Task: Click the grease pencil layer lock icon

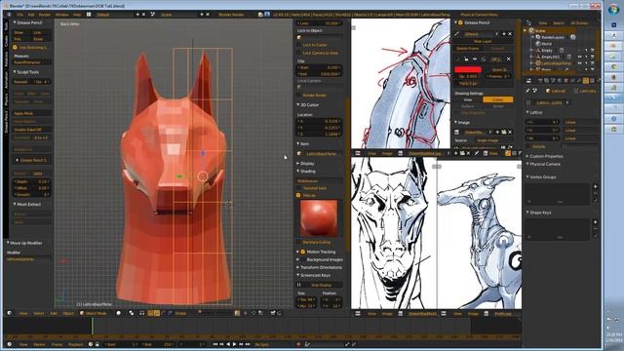Action: coord(466,58)
